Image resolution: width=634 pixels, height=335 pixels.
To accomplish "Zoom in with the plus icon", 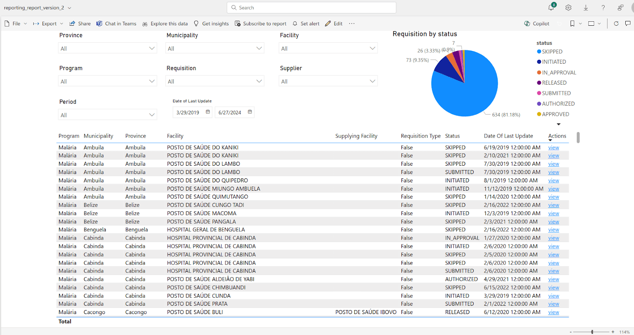I will pyautogui.click(x=613, y=332).
